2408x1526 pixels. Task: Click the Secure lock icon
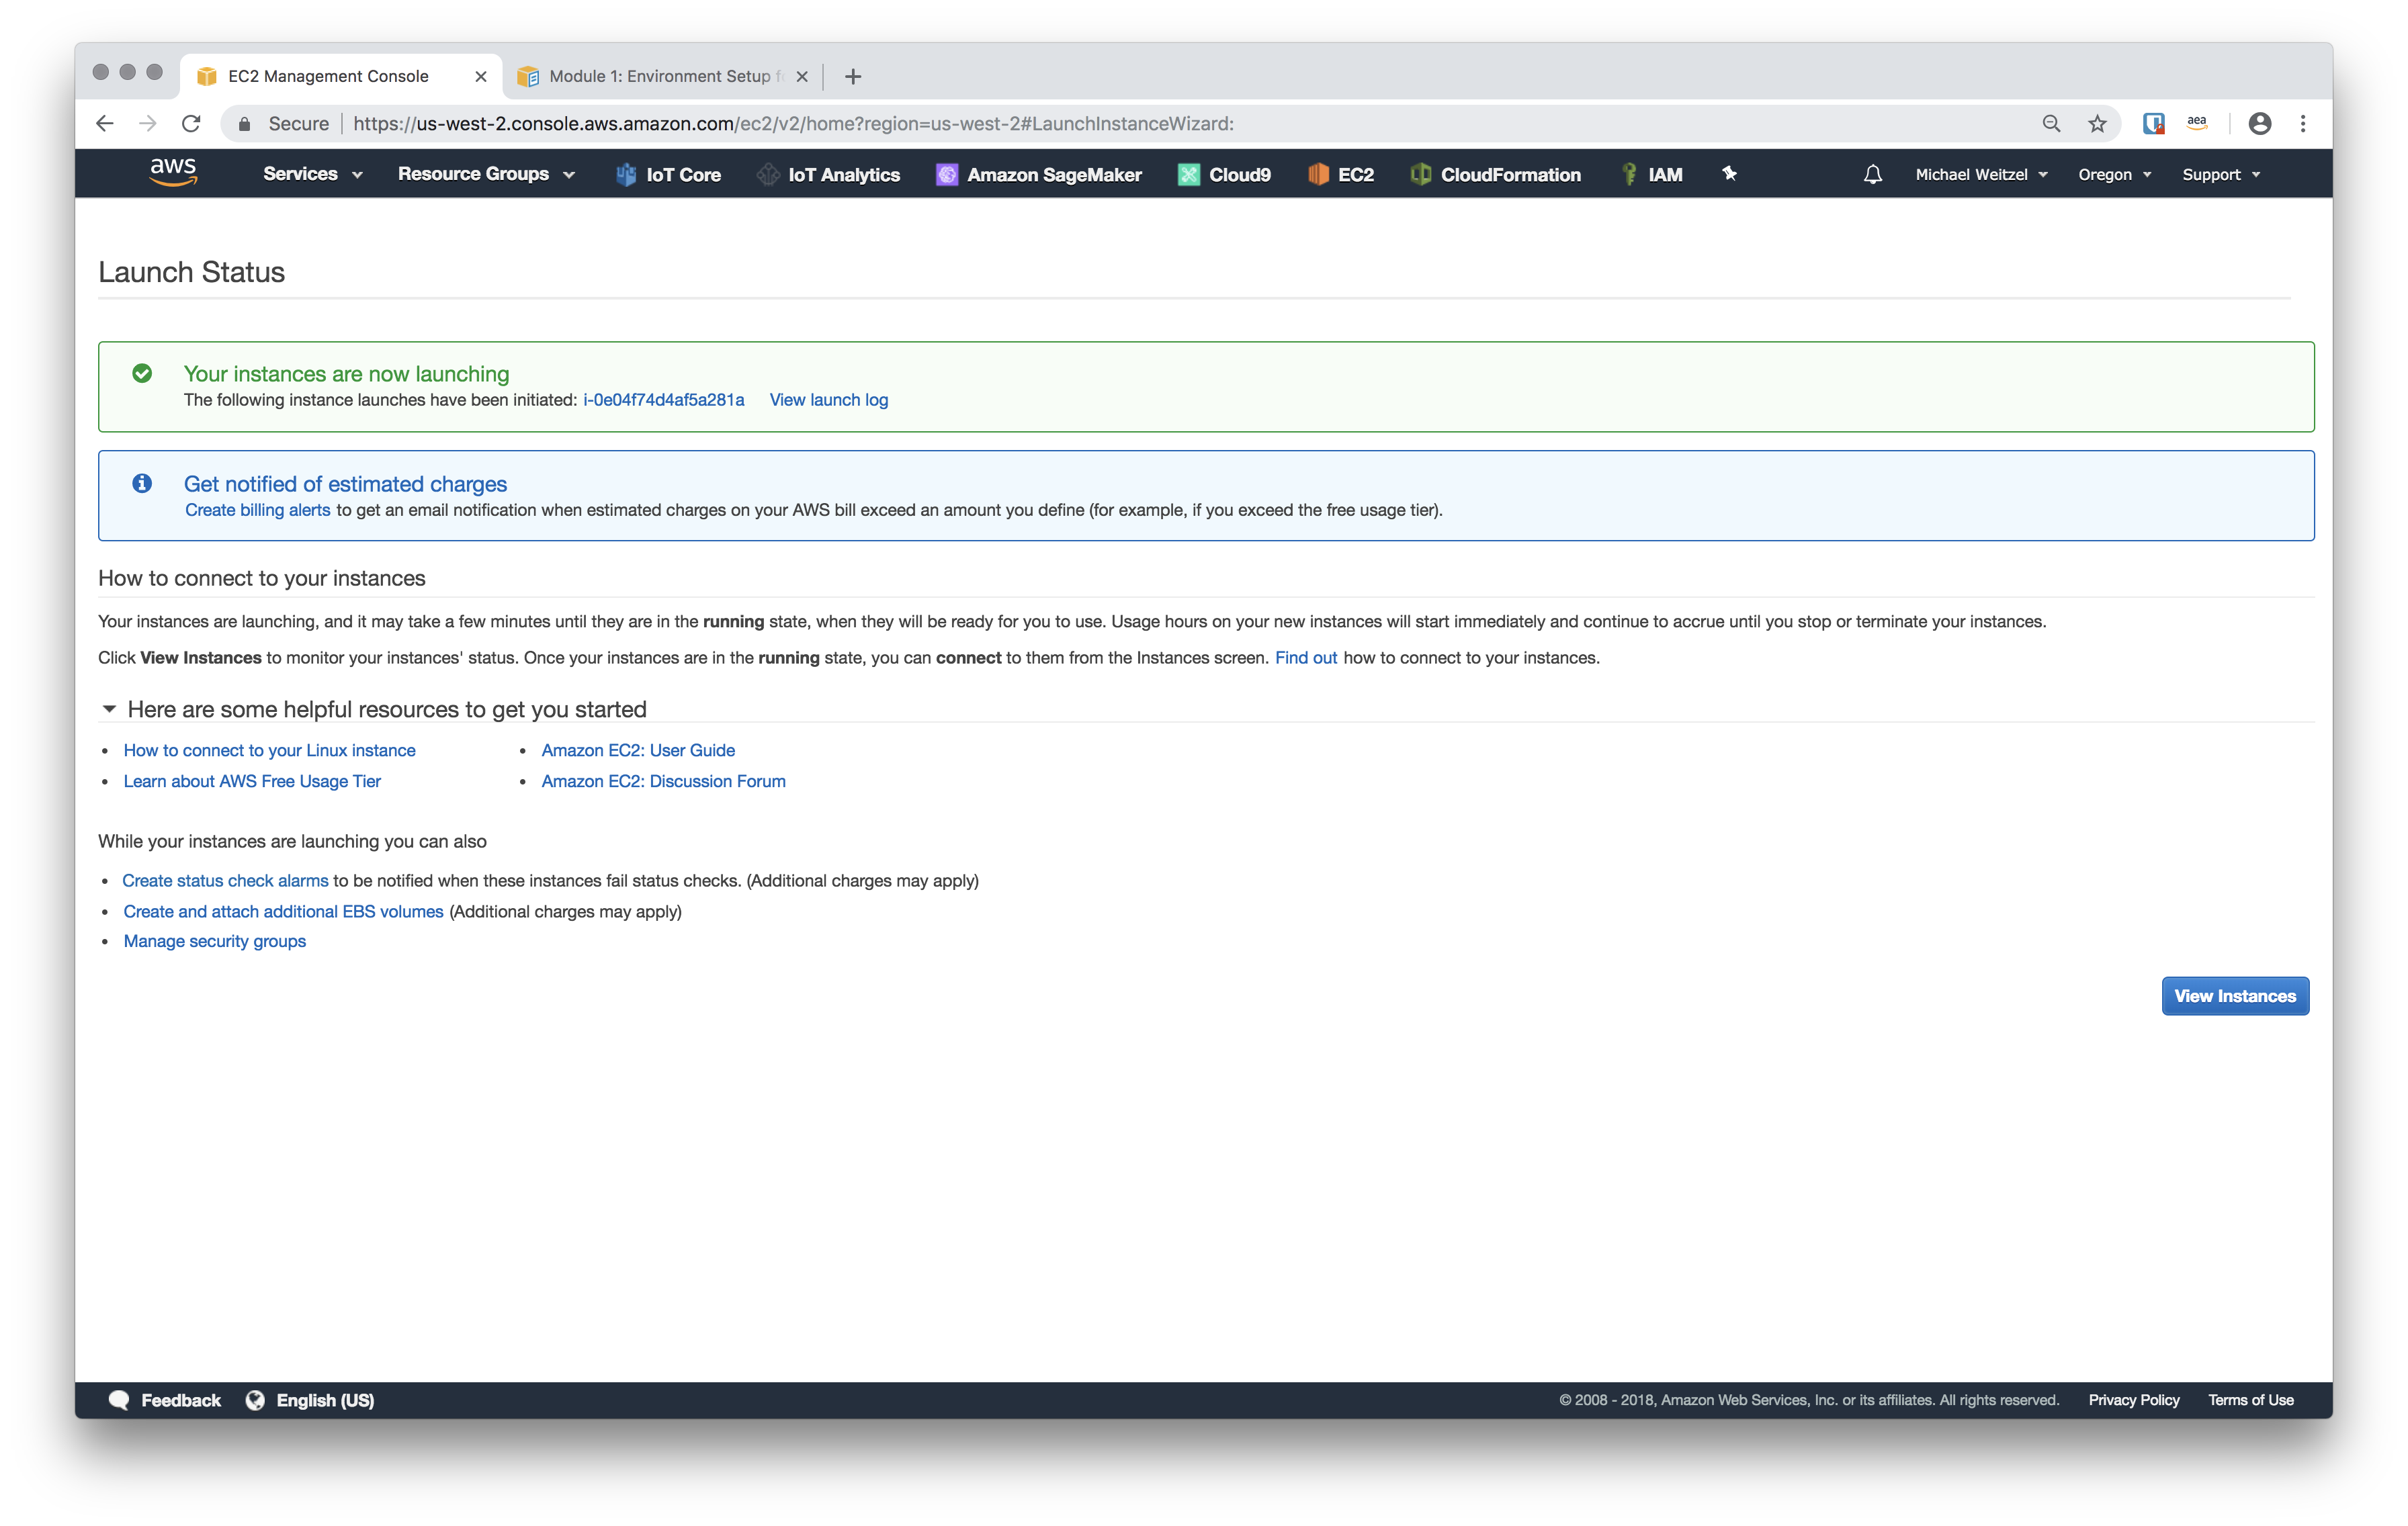point(244,124)
